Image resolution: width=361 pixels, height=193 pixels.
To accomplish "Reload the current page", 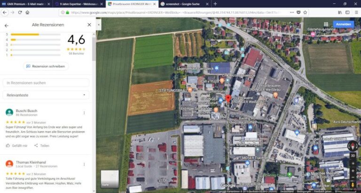I will [20, 13].
